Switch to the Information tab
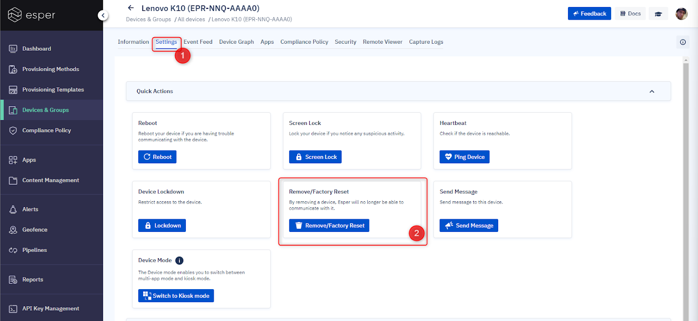This screenshot has height=321, width=698. 133,42
